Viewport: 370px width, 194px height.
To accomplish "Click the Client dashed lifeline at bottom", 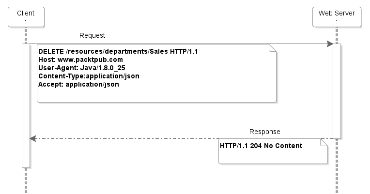I will 26,181.
